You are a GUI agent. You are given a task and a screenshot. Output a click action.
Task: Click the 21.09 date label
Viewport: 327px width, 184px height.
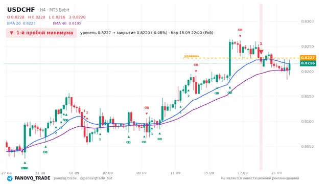pyautogui.click(x=276, y=173)
